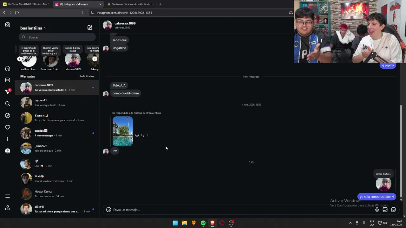Open the hamburger More menu
The width and height of the screenshot is (406, 228).
tap(8, 196)
